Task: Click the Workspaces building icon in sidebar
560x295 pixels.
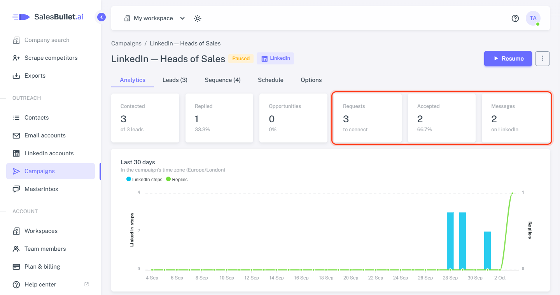Action: (x=16, y=231)
